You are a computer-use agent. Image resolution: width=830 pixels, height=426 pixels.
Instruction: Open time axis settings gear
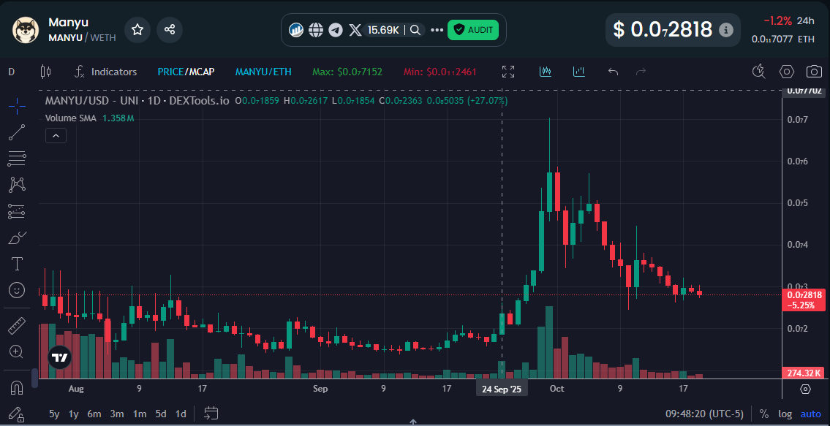tap(806, 389)
